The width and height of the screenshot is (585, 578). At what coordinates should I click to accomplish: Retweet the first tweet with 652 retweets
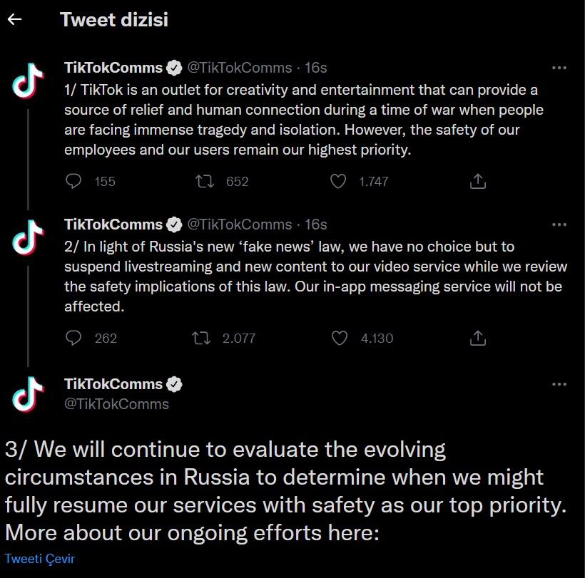205,182
